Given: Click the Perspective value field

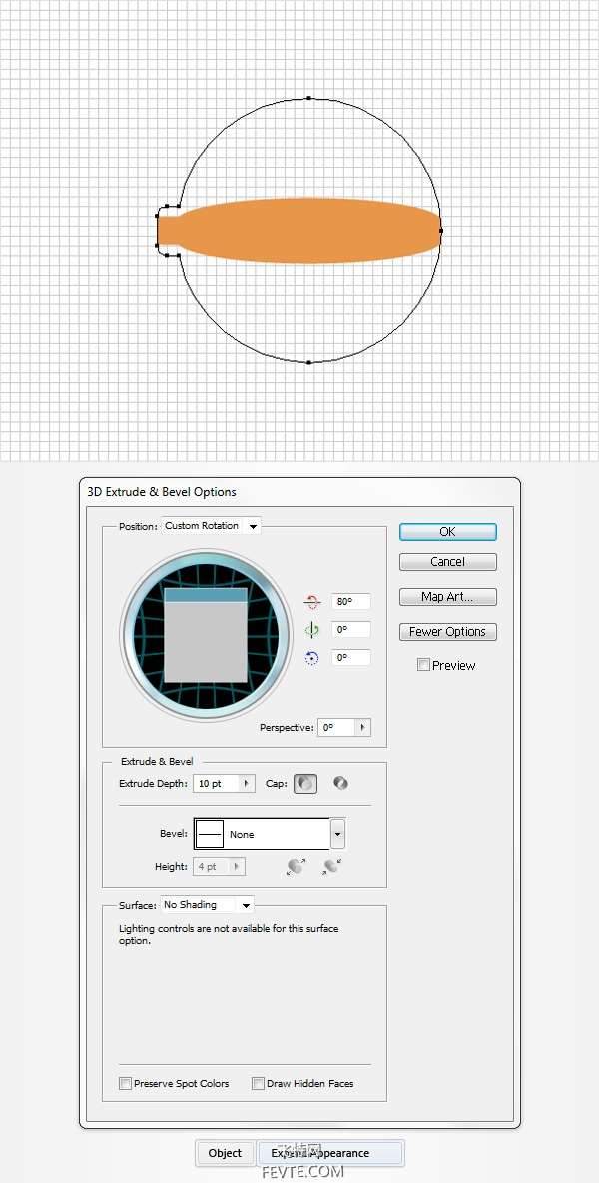Looking at the screenshot, I should 337,728.
